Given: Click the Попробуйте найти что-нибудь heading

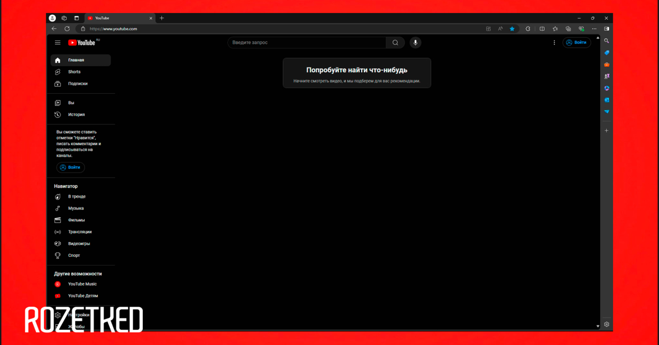Looking at the screenshot, I should pos(357,70).
